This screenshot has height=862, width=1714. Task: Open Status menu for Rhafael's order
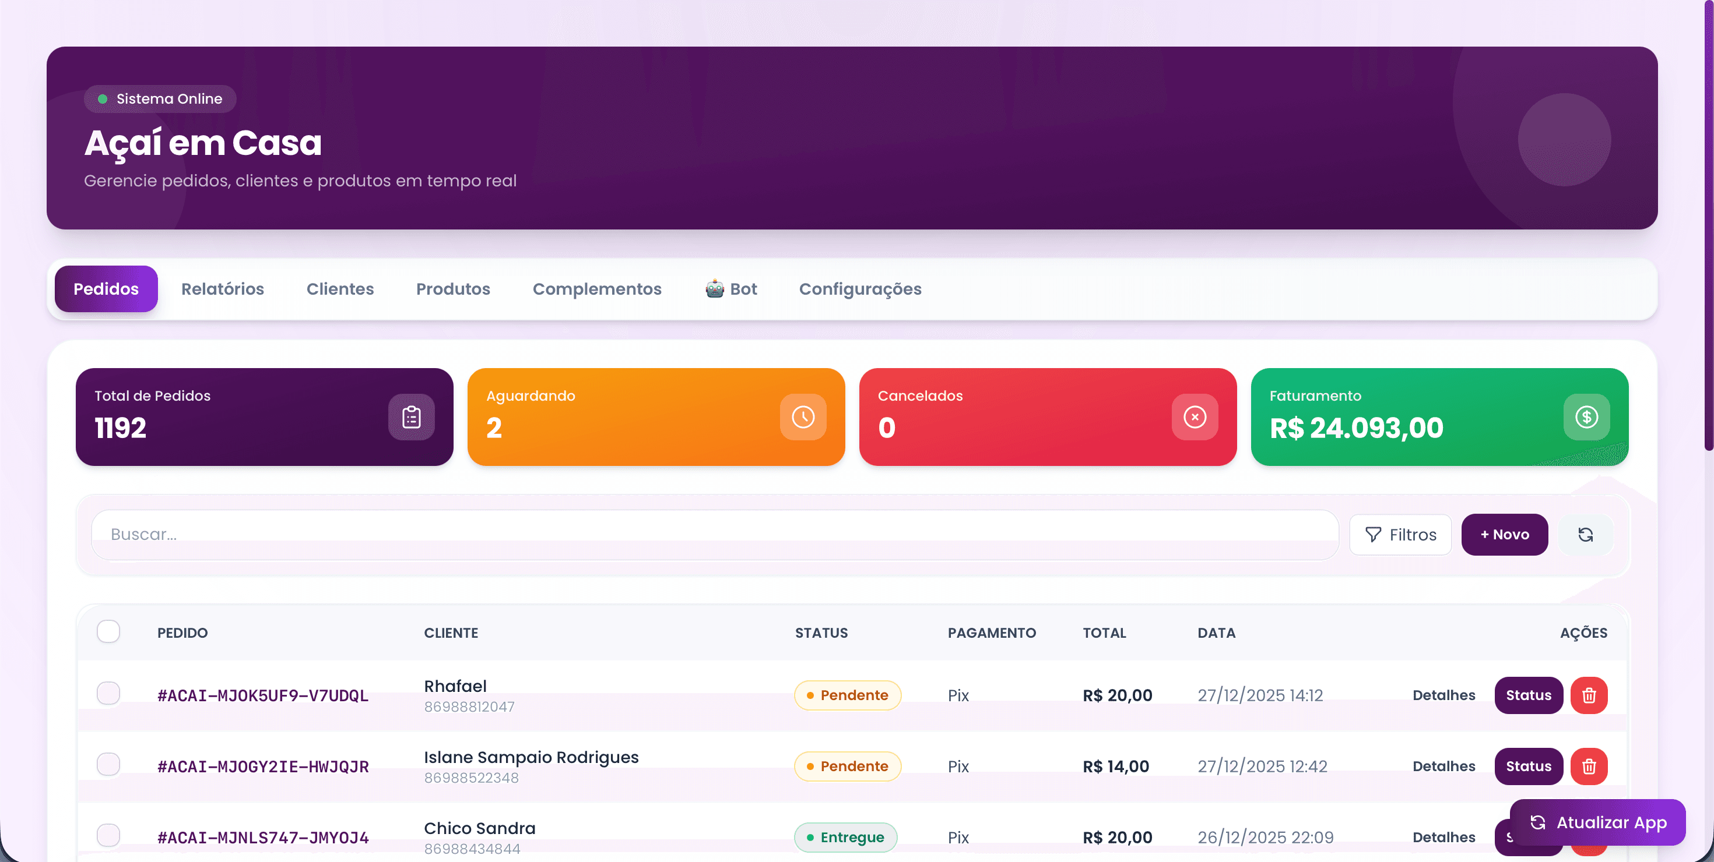coord(1527,695)
